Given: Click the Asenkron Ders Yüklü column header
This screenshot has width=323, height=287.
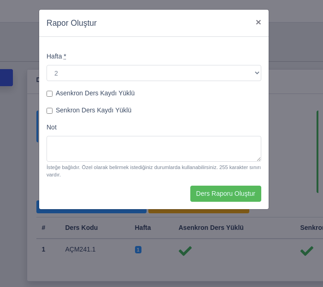Looking at the screenshot, I should tap(211, 228).
